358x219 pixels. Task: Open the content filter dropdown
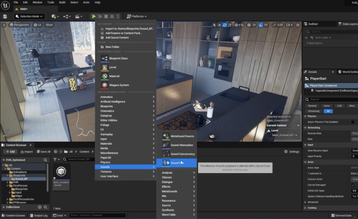pyautogui.click(x=56, y=159)
